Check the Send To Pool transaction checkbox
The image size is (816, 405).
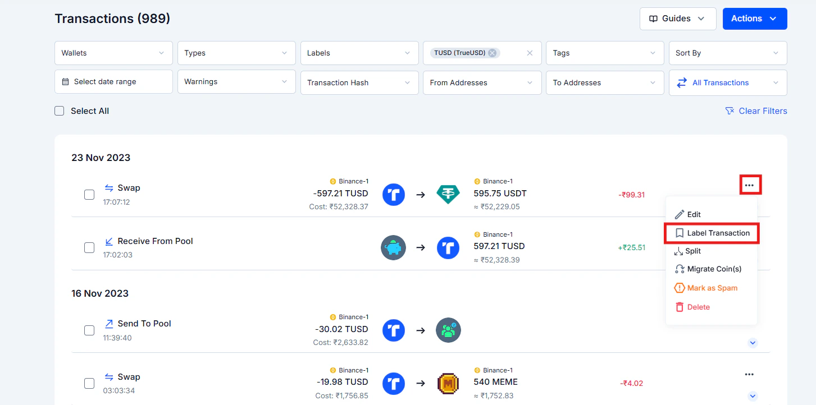tap(89, 330)
